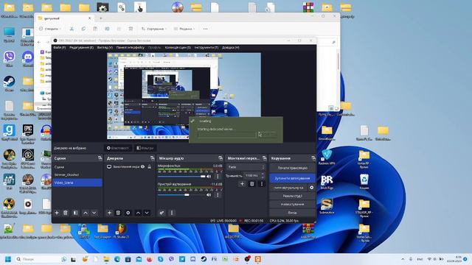
Task: Open transition properties three-dot menu
Action: pos(262,183)
